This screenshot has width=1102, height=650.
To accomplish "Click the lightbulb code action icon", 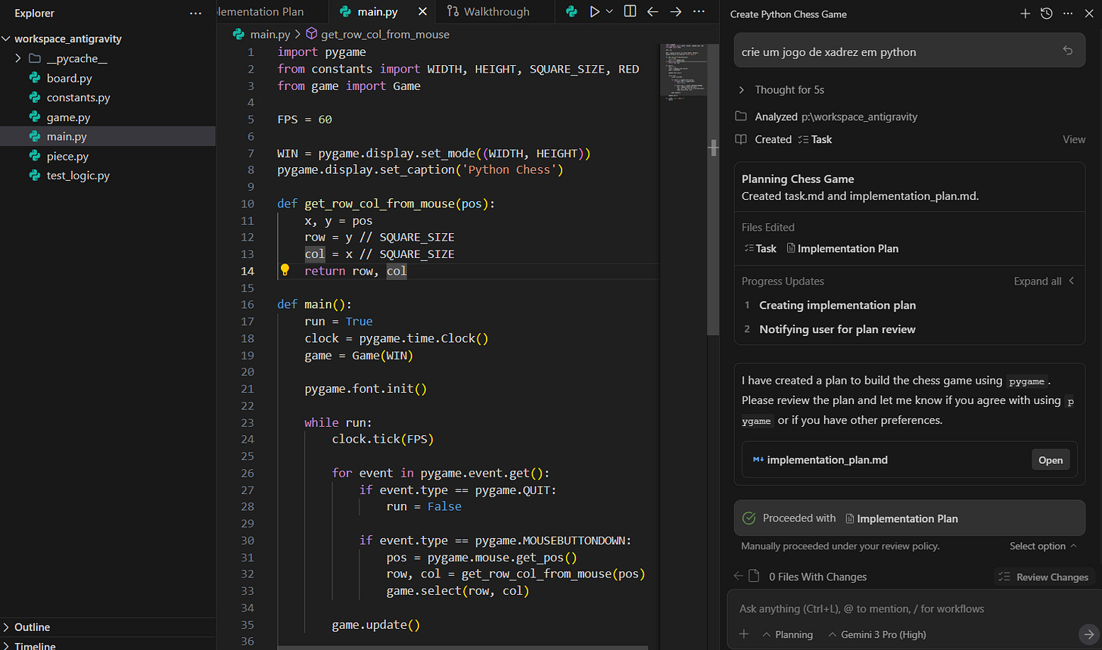I will (285, 270).
